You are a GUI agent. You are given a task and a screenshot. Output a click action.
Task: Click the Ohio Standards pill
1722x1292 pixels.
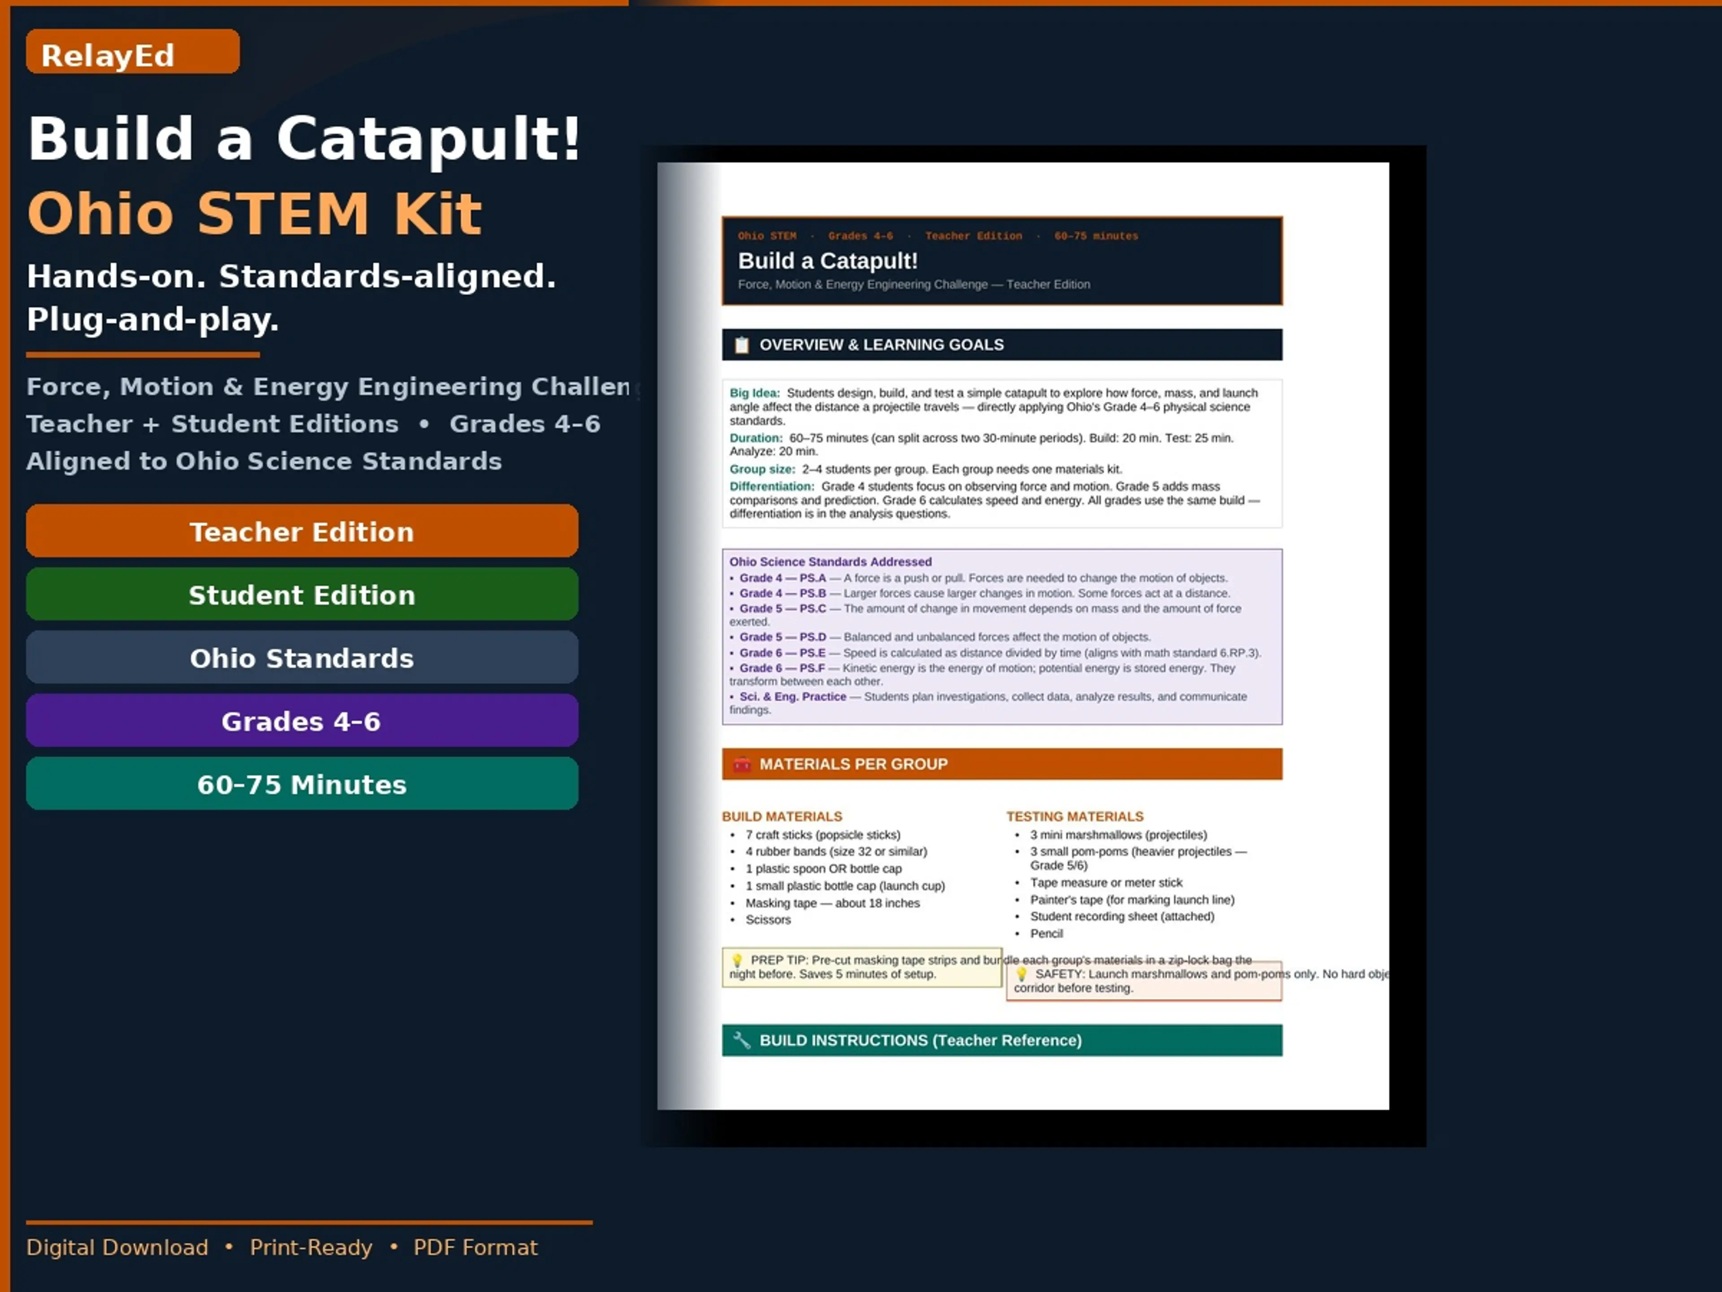click(301, 657)
